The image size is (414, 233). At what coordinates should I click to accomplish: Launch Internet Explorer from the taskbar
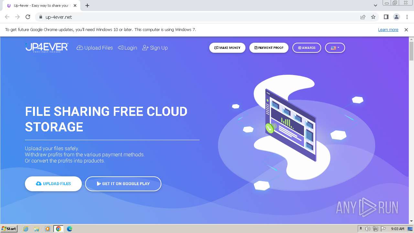tap(26, 229)
